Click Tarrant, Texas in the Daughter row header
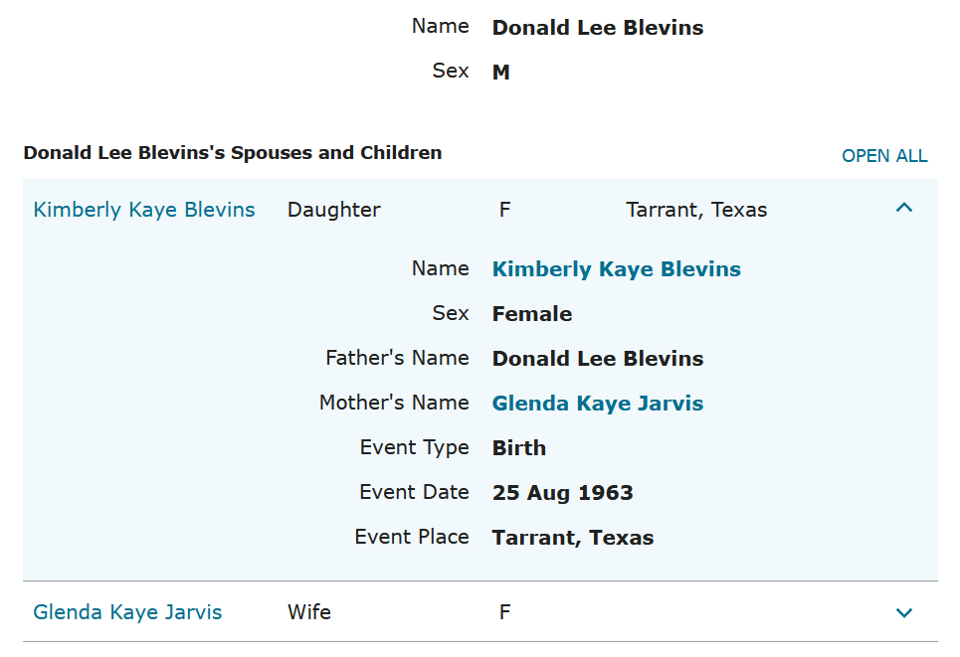Image resolution: width=960 pixels, height=657 pixels. point(696,210)
